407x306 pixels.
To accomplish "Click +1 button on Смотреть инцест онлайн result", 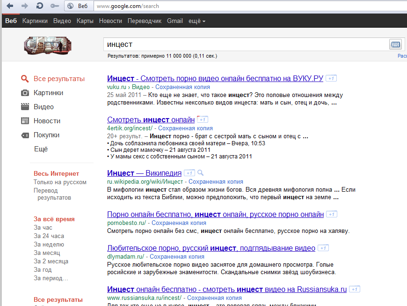I will click(203, 119).
